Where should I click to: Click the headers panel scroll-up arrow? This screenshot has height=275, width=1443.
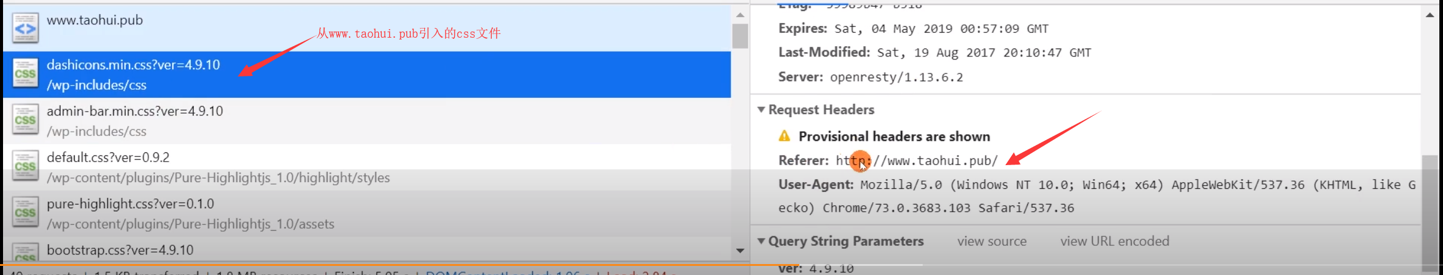click(1430, 15)
